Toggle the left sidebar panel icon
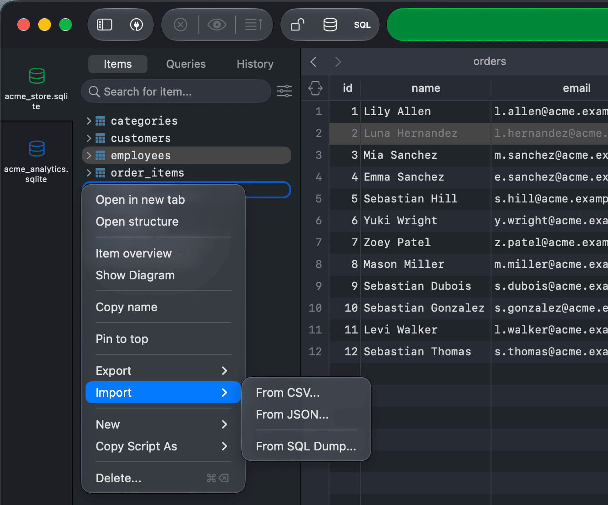The image size is (608, 505). 105,25
